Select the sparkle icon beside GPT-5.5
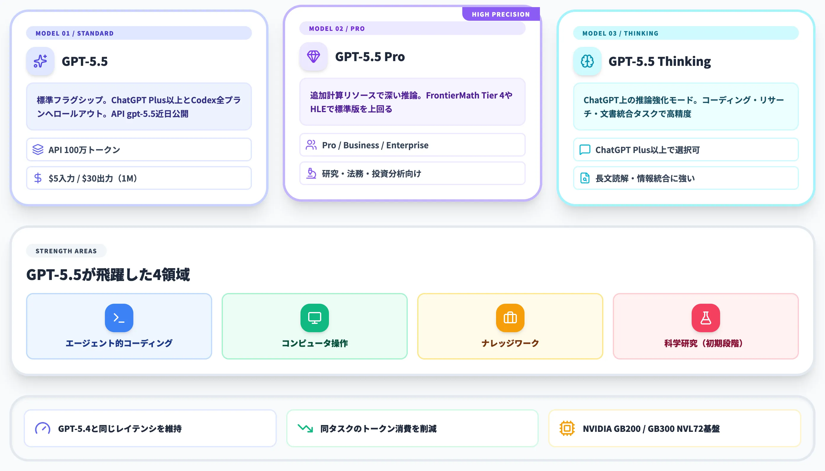This screenshot has height=471, width=825. coord(40,61)
